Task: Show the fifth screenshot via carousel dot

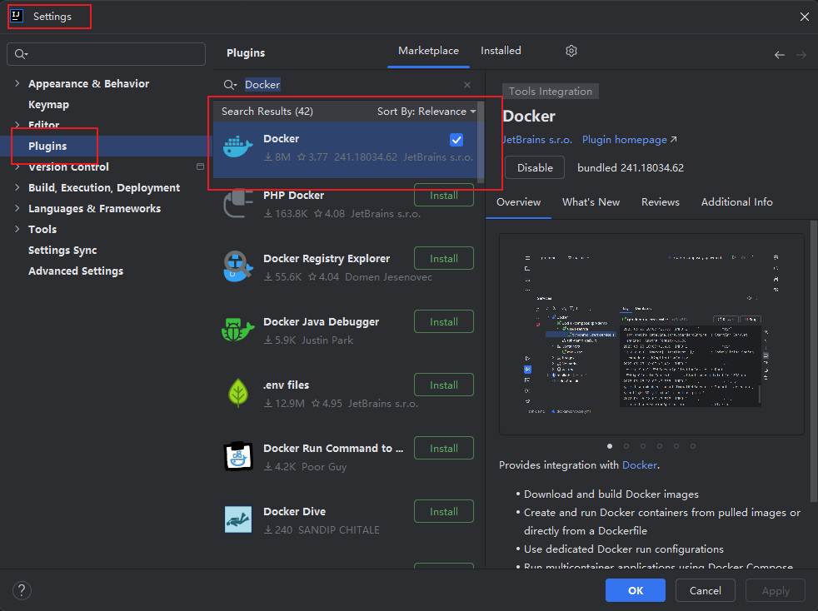Action: pyautogui.click(x=676, y=445)
